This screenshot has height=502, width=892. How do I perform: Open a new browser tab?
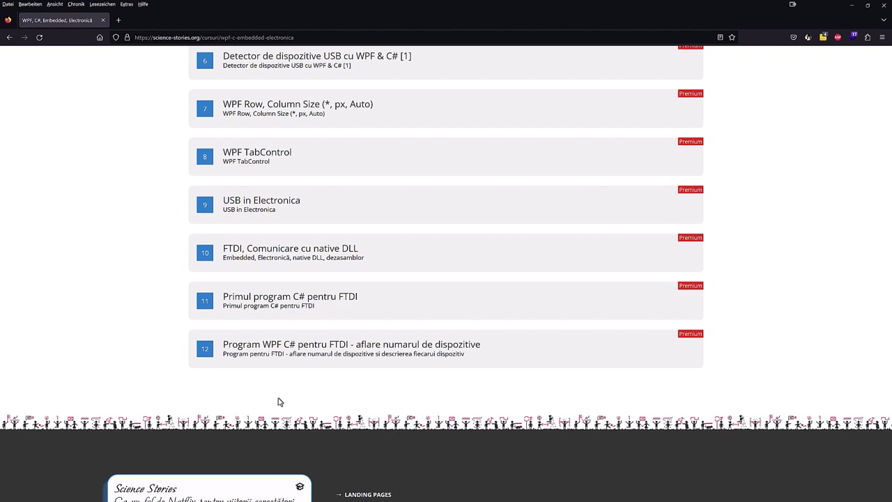[118, 20]
